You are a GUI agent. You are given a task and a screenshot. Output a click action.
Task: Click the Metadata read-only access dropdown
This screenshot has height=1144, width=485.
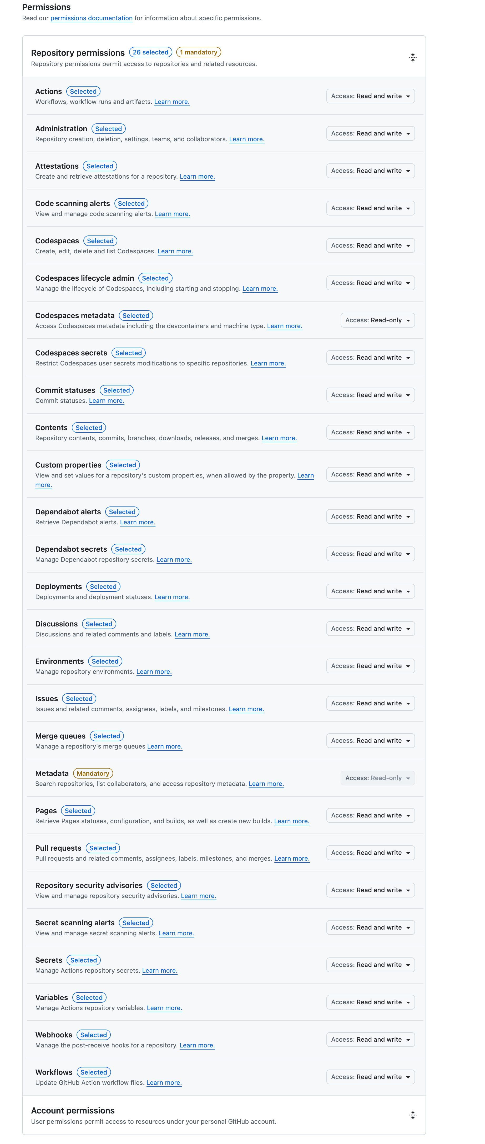377,778
